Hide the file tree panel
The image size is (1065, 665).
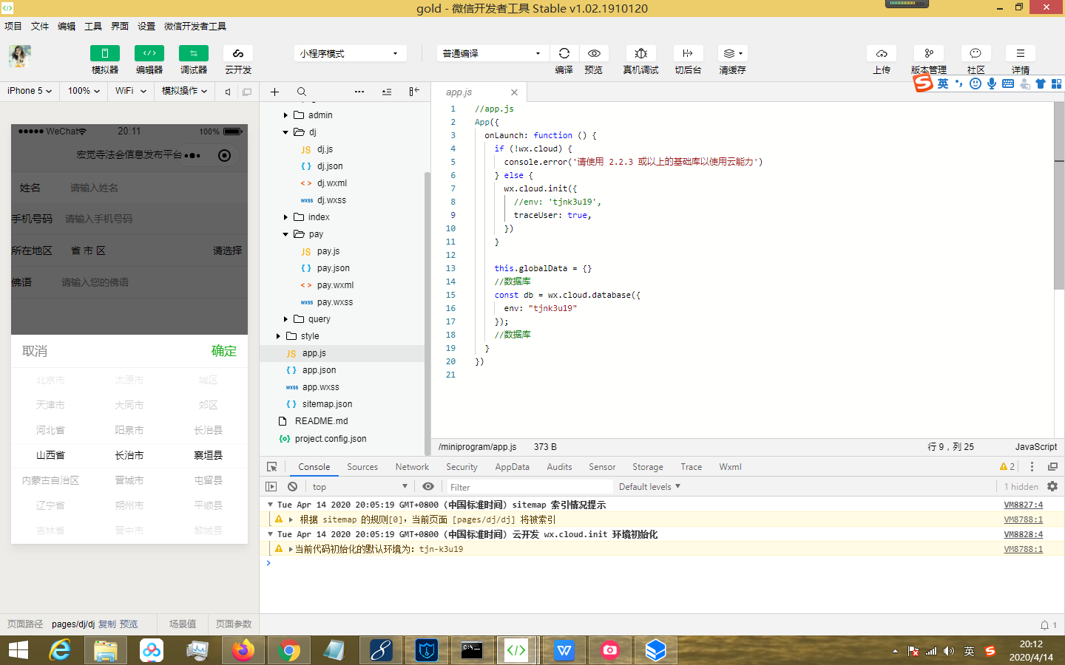pos(414,92)
